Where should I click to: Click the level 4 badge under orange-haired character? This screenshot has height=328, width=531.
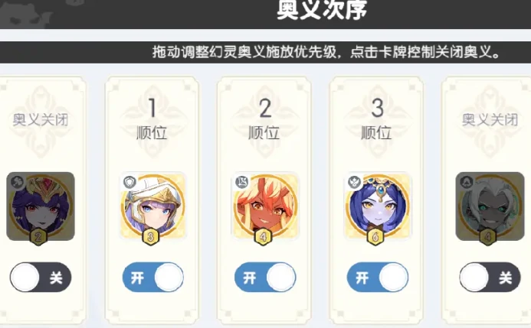click(x=263, y=236)
